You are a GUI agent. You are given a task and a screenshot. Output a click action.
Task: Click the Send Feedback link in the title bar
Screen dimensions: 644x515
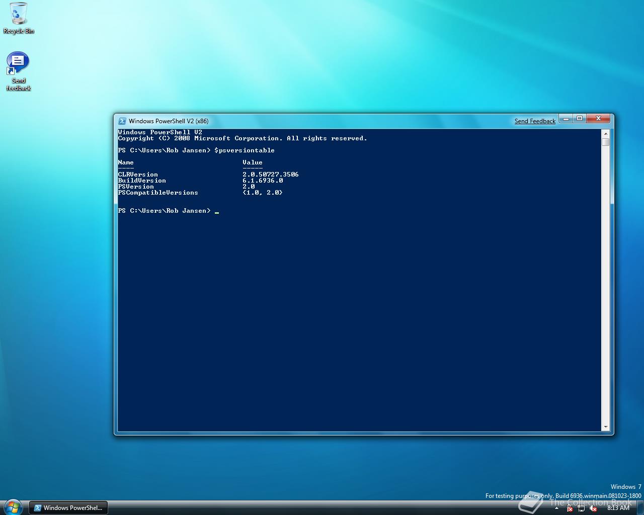click(535, 121)
